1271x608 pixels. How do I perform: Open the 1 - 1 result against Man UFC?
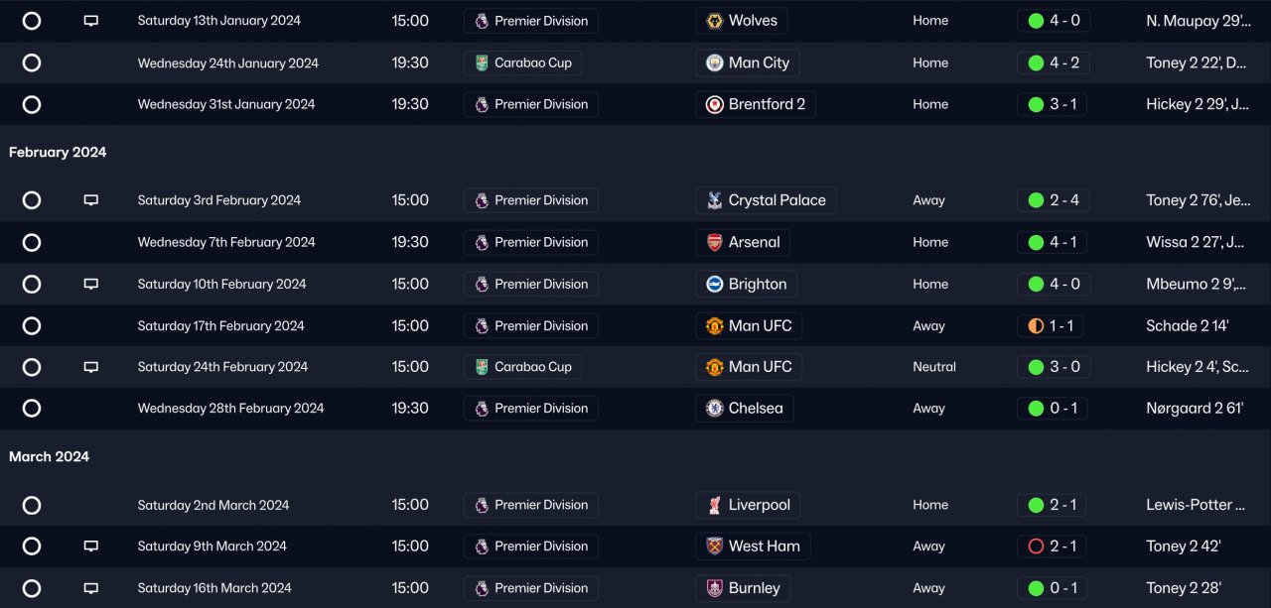pyautogui.click(x=1053, y=325)
